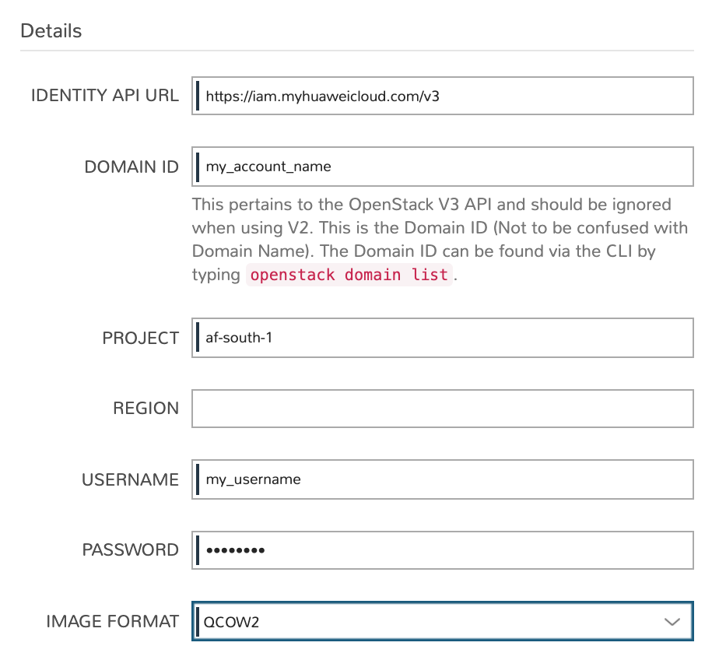Click the Details section heading
Image resolution: width=719 pixels, height=660 pixels.
click(x=51, y=31)
